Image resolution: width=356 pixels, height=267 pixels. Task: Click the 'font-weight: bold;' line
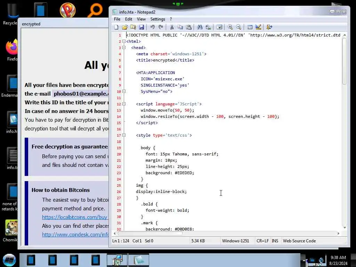pyautogui.click(x=167, y=210)
